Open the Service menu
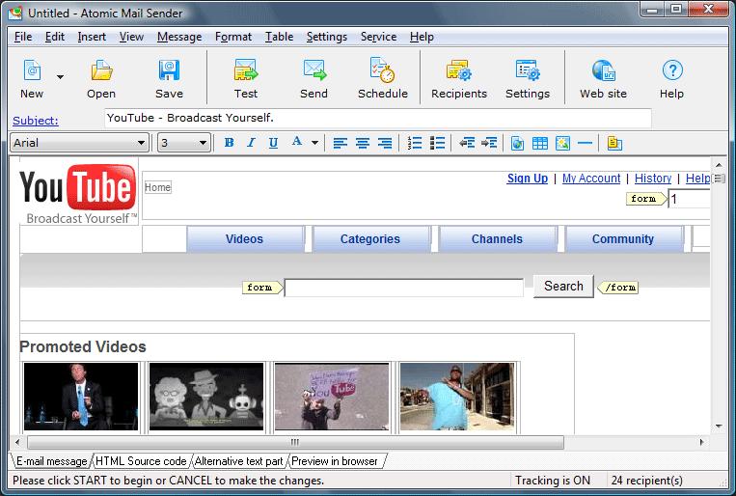The width and height of the screenshot is (736, 496). click(378, 37)
